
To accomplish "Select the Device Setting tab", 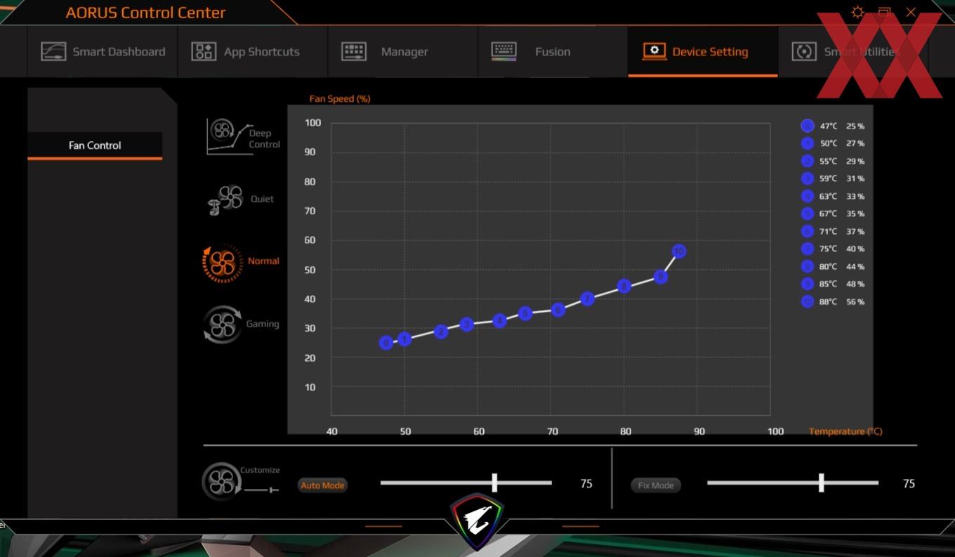I will coord(703,51).
